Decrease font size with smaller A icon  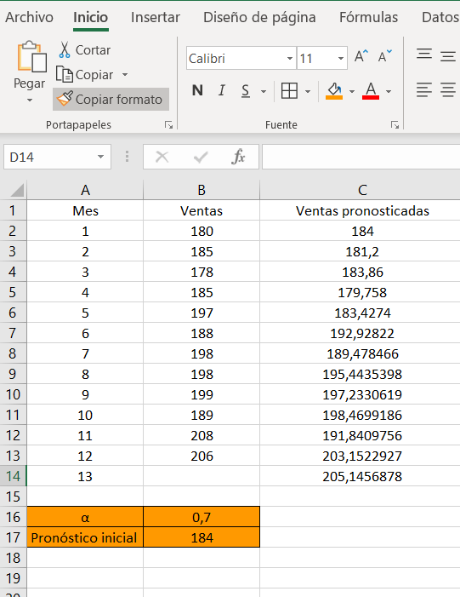point(384,57)
